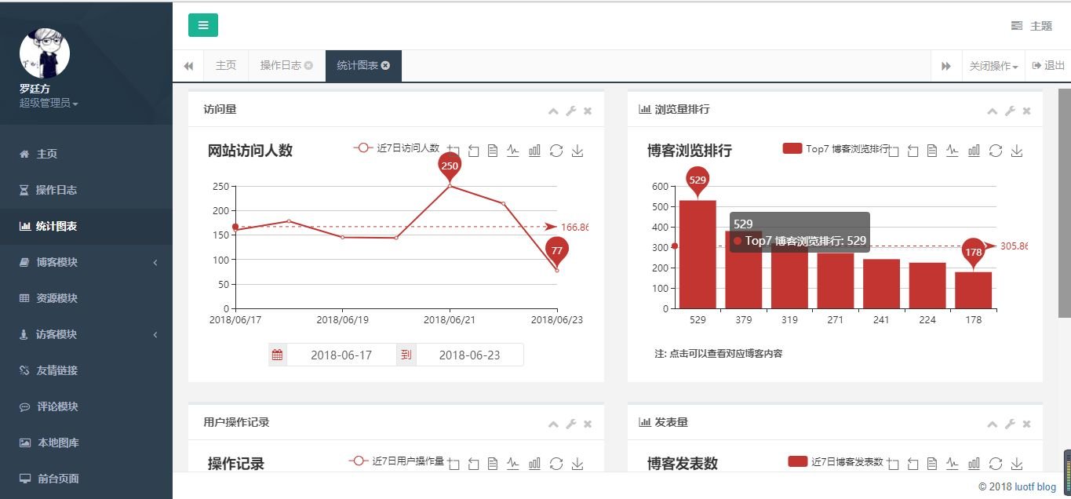This screenshot has width=1071, height=499.
Task: Toggle the 近7日博客发表数 legend series
Action: point(836,461)
